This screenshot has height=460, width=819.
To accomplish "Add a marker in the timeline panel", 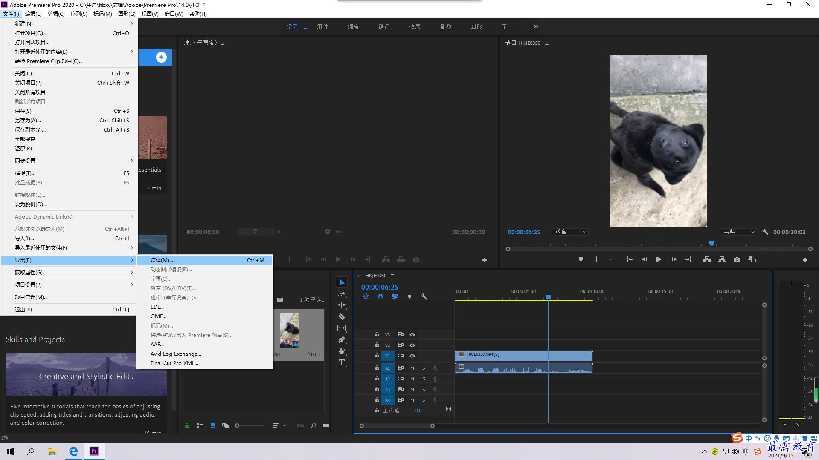I will coord(409,296).
